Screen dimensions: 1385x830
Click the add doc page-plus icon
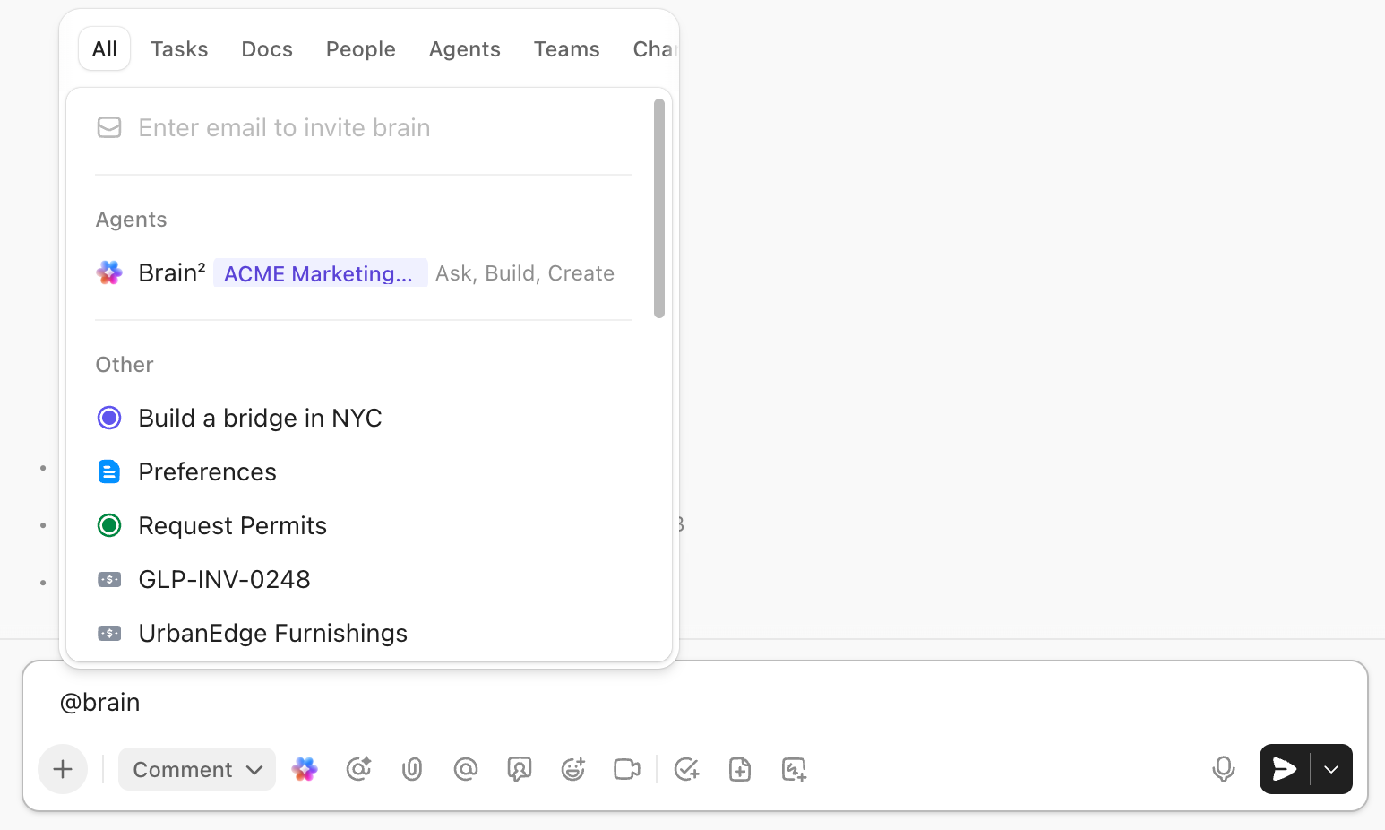click(740, 769)
